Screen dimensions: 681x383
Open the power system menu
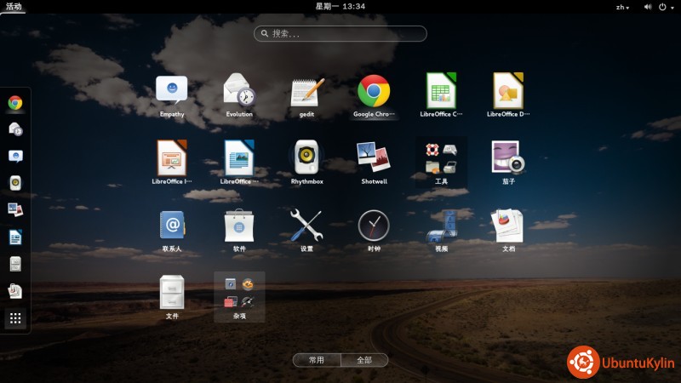point(663,7)
